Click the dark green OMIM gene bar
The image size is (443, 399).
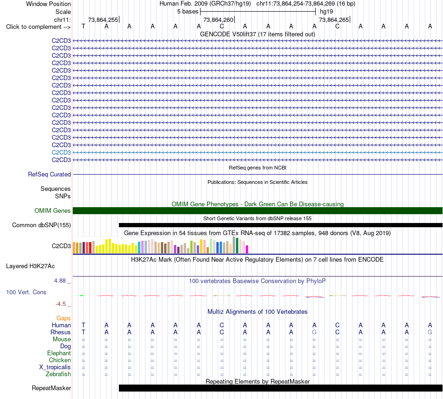257,210
